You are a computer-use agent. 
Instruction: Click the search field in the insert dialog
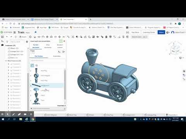[x=48, y=61]
